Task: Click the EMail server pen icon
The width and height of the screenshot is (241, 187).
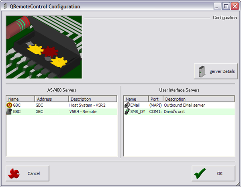Action: coord(127,105)
